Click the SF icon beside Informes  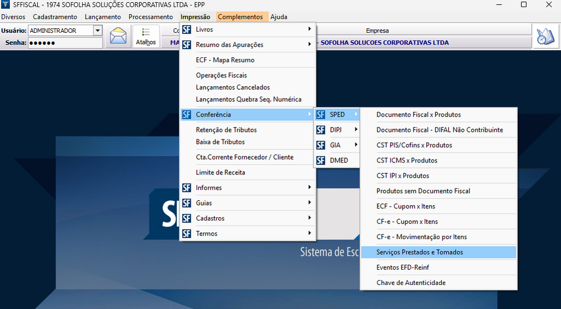pyautogui.click(x=187, y=188)
